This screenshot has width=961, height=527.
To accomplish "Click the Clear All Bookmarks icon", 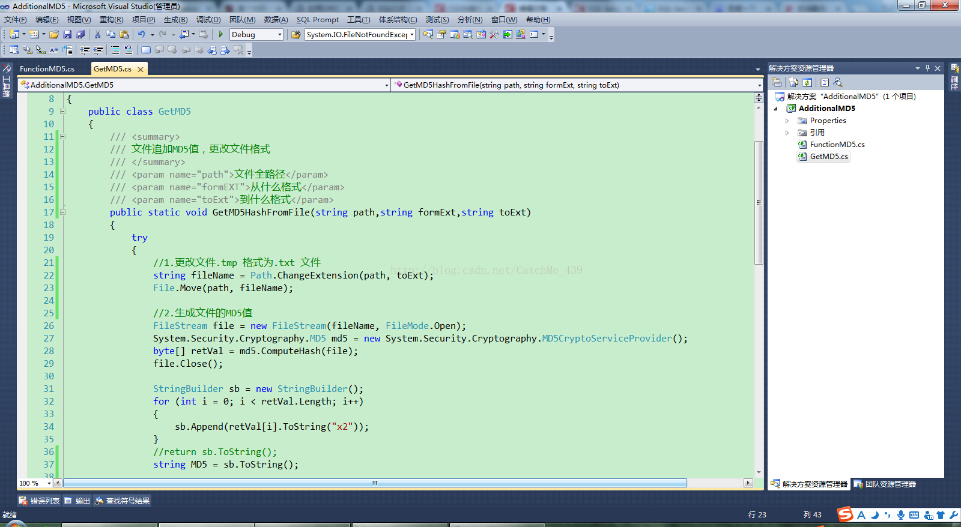I will coord(238,50).
